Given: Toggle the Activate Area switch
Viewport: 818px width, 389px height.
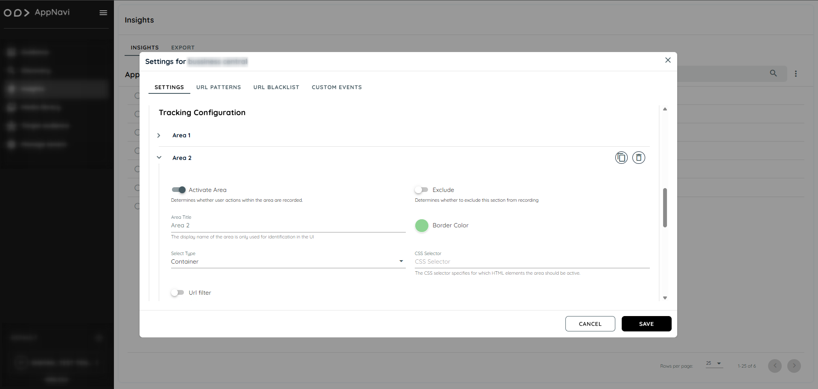Looking at the screenshot, I should [179, 190].
